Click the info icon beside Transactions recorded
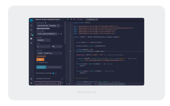 click(56, 73)
